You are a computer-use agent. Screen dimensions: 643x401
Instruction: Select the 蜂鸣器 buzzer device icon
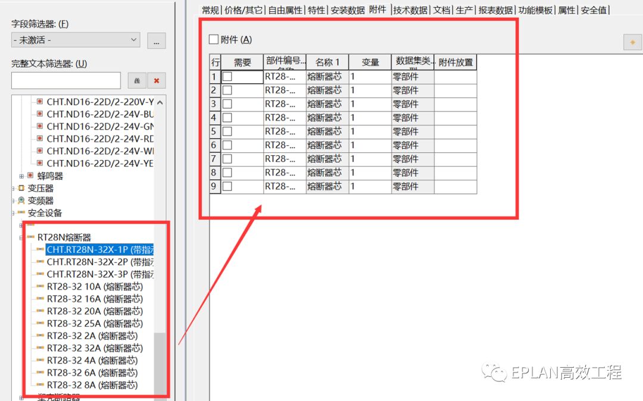pos(30,174)
